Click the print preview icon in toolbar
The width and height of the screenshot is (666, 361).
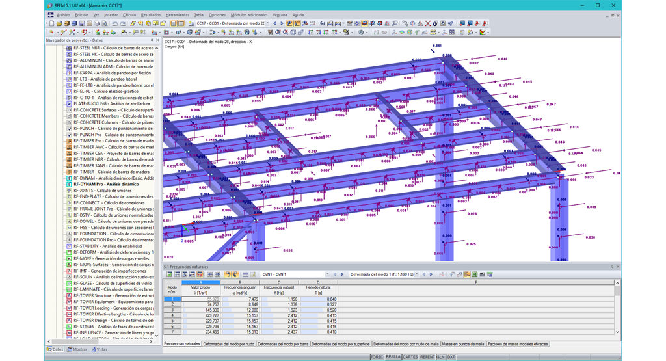105,23
